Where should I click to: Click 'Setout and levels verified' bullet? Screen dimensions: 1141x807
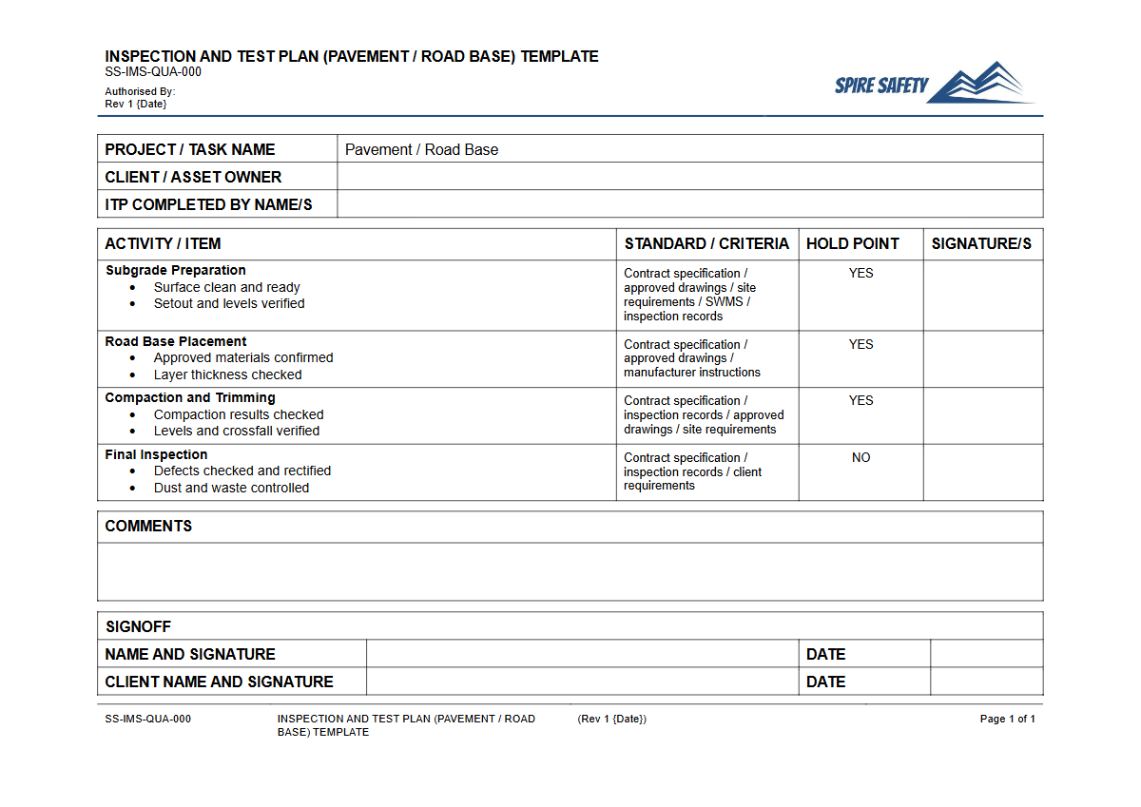click(229, 303)
